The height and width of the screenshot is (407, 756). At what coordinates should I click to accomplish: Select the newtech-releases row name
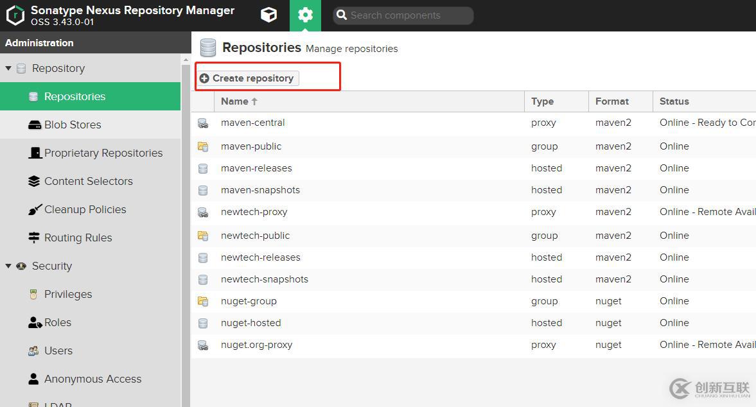coord(260,257)
